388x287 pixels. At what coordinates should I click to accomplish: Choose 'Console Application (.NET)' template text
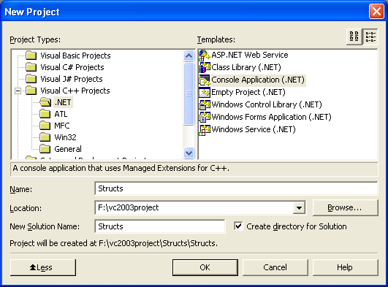[258, 80]
